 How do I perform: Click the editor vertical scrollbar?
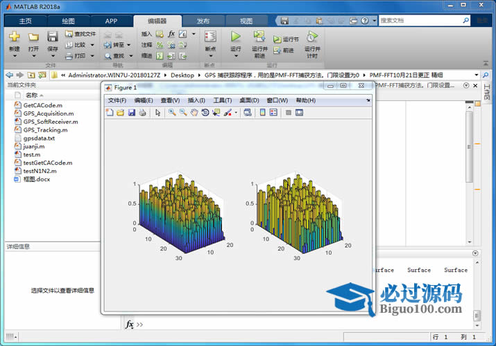470,146
